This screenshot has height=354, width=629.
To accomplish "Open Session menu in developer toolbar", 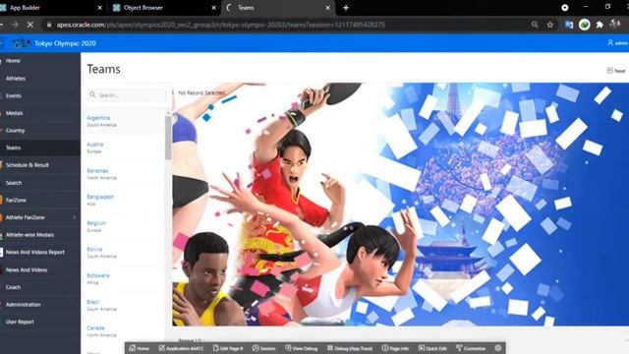I will tap(264, 348).
